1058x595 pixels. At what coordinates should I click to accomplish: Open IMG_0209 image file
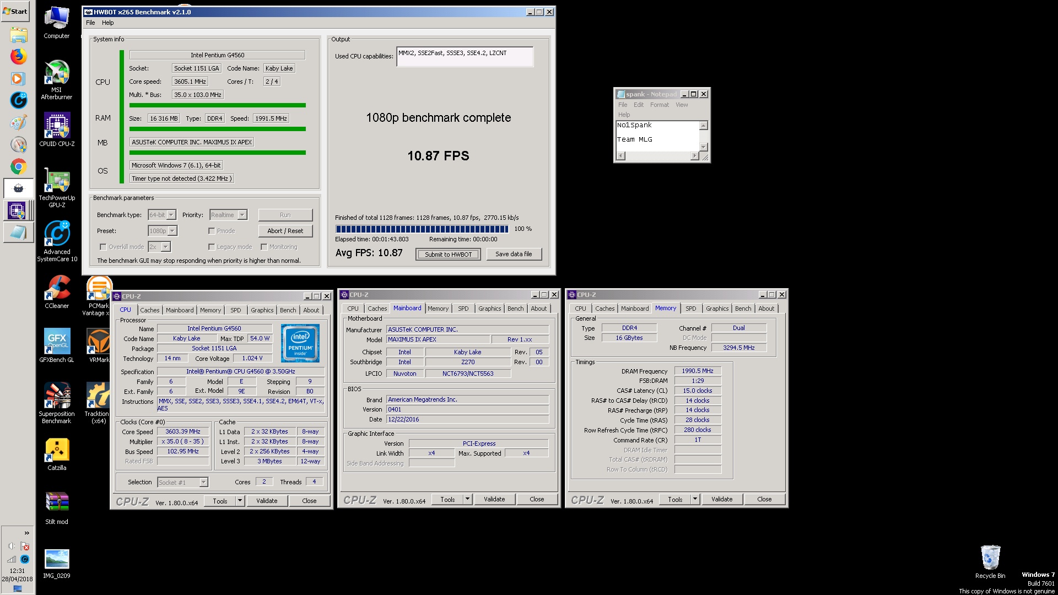click(x=57, y=564)
